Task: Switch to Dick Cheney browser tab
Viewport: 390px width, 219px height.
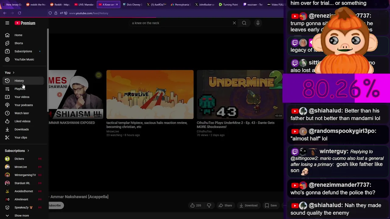Action: (x=132, y=5)
